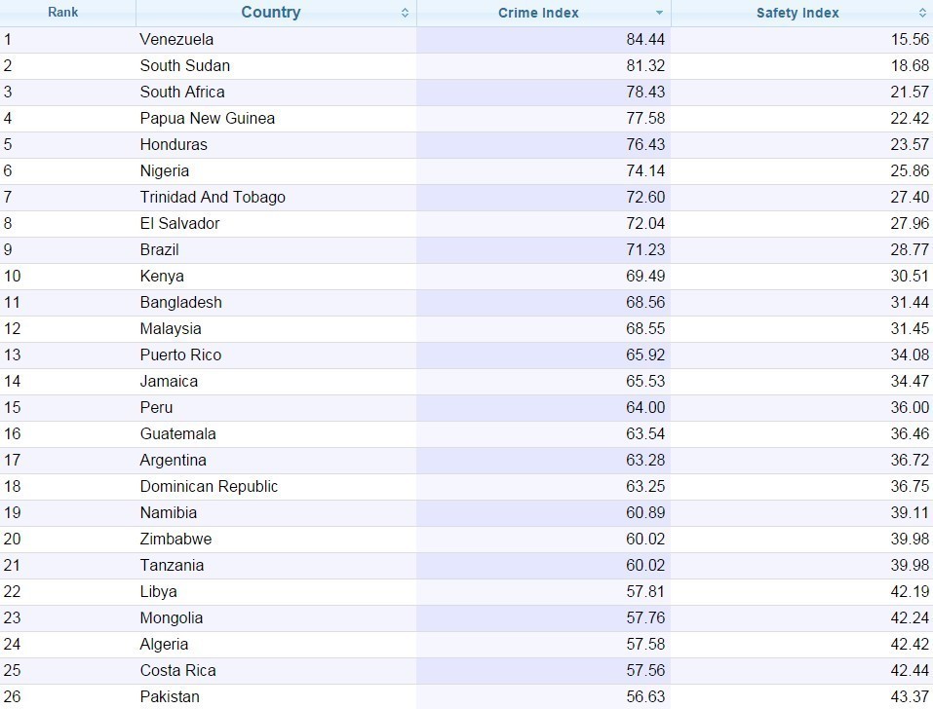Image resolution: width=933 pixels, height=709 pixels.
Task: Click the sort arrows icon in Country header
Action: (x=405, y=13)
